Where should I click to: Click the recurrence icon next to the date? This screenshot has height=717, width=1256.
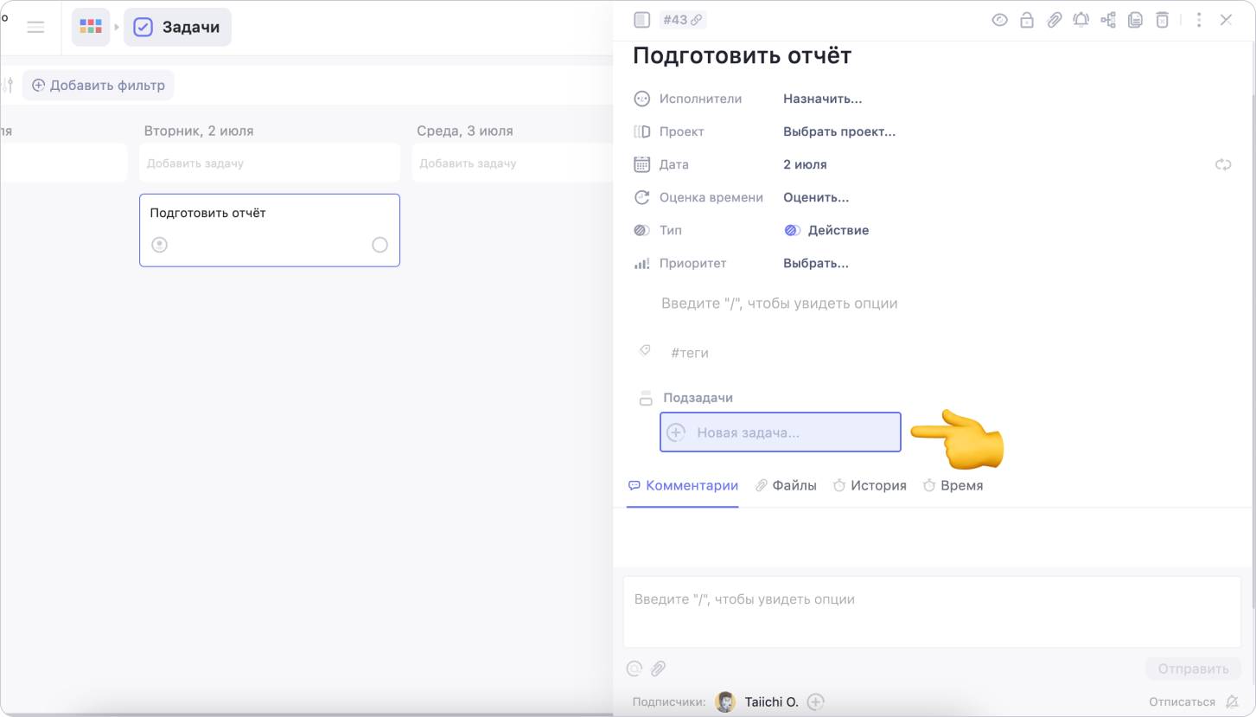1222,164
